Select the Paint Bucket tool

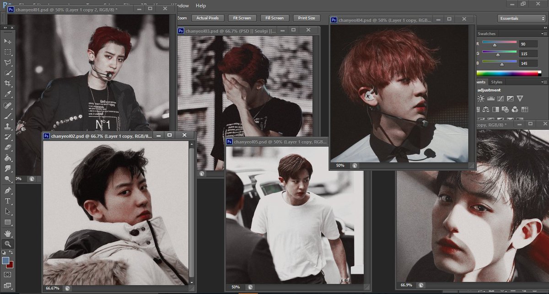[8, 158]
